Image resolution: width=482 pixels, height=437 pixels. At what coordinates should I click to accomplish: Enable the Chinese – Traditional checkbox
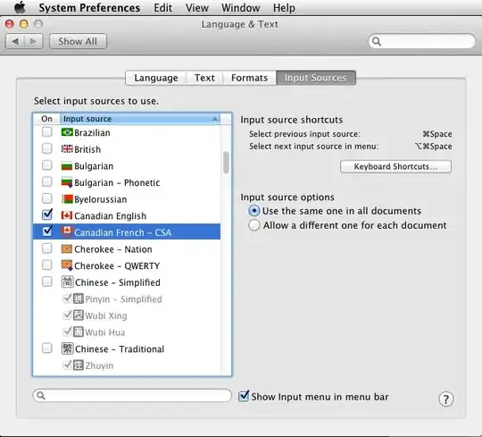(46, 349)
